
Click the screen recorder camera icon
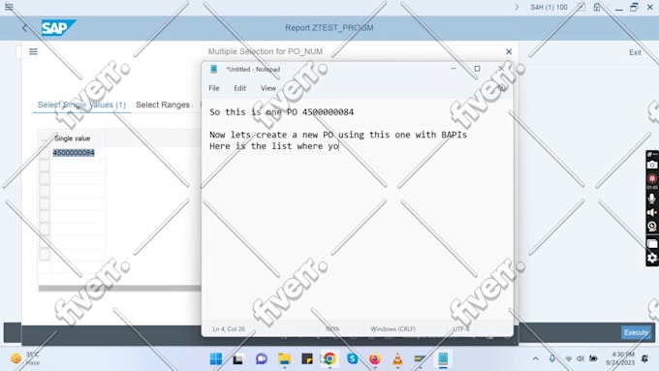pyautogui.click(x=652, y=165)
